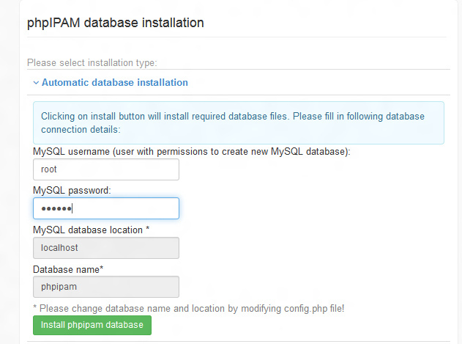This screenshot has width=462, height=344.
Task: Click the phpipam database name field
Action: (105, 287)
